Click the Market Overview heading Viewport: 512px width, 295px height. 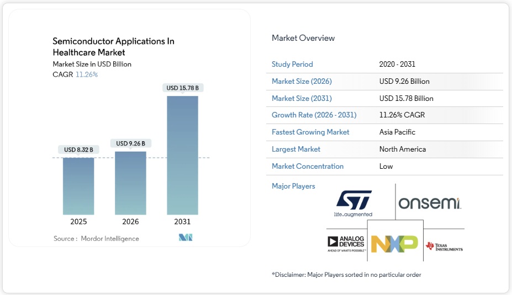[303, 38]
